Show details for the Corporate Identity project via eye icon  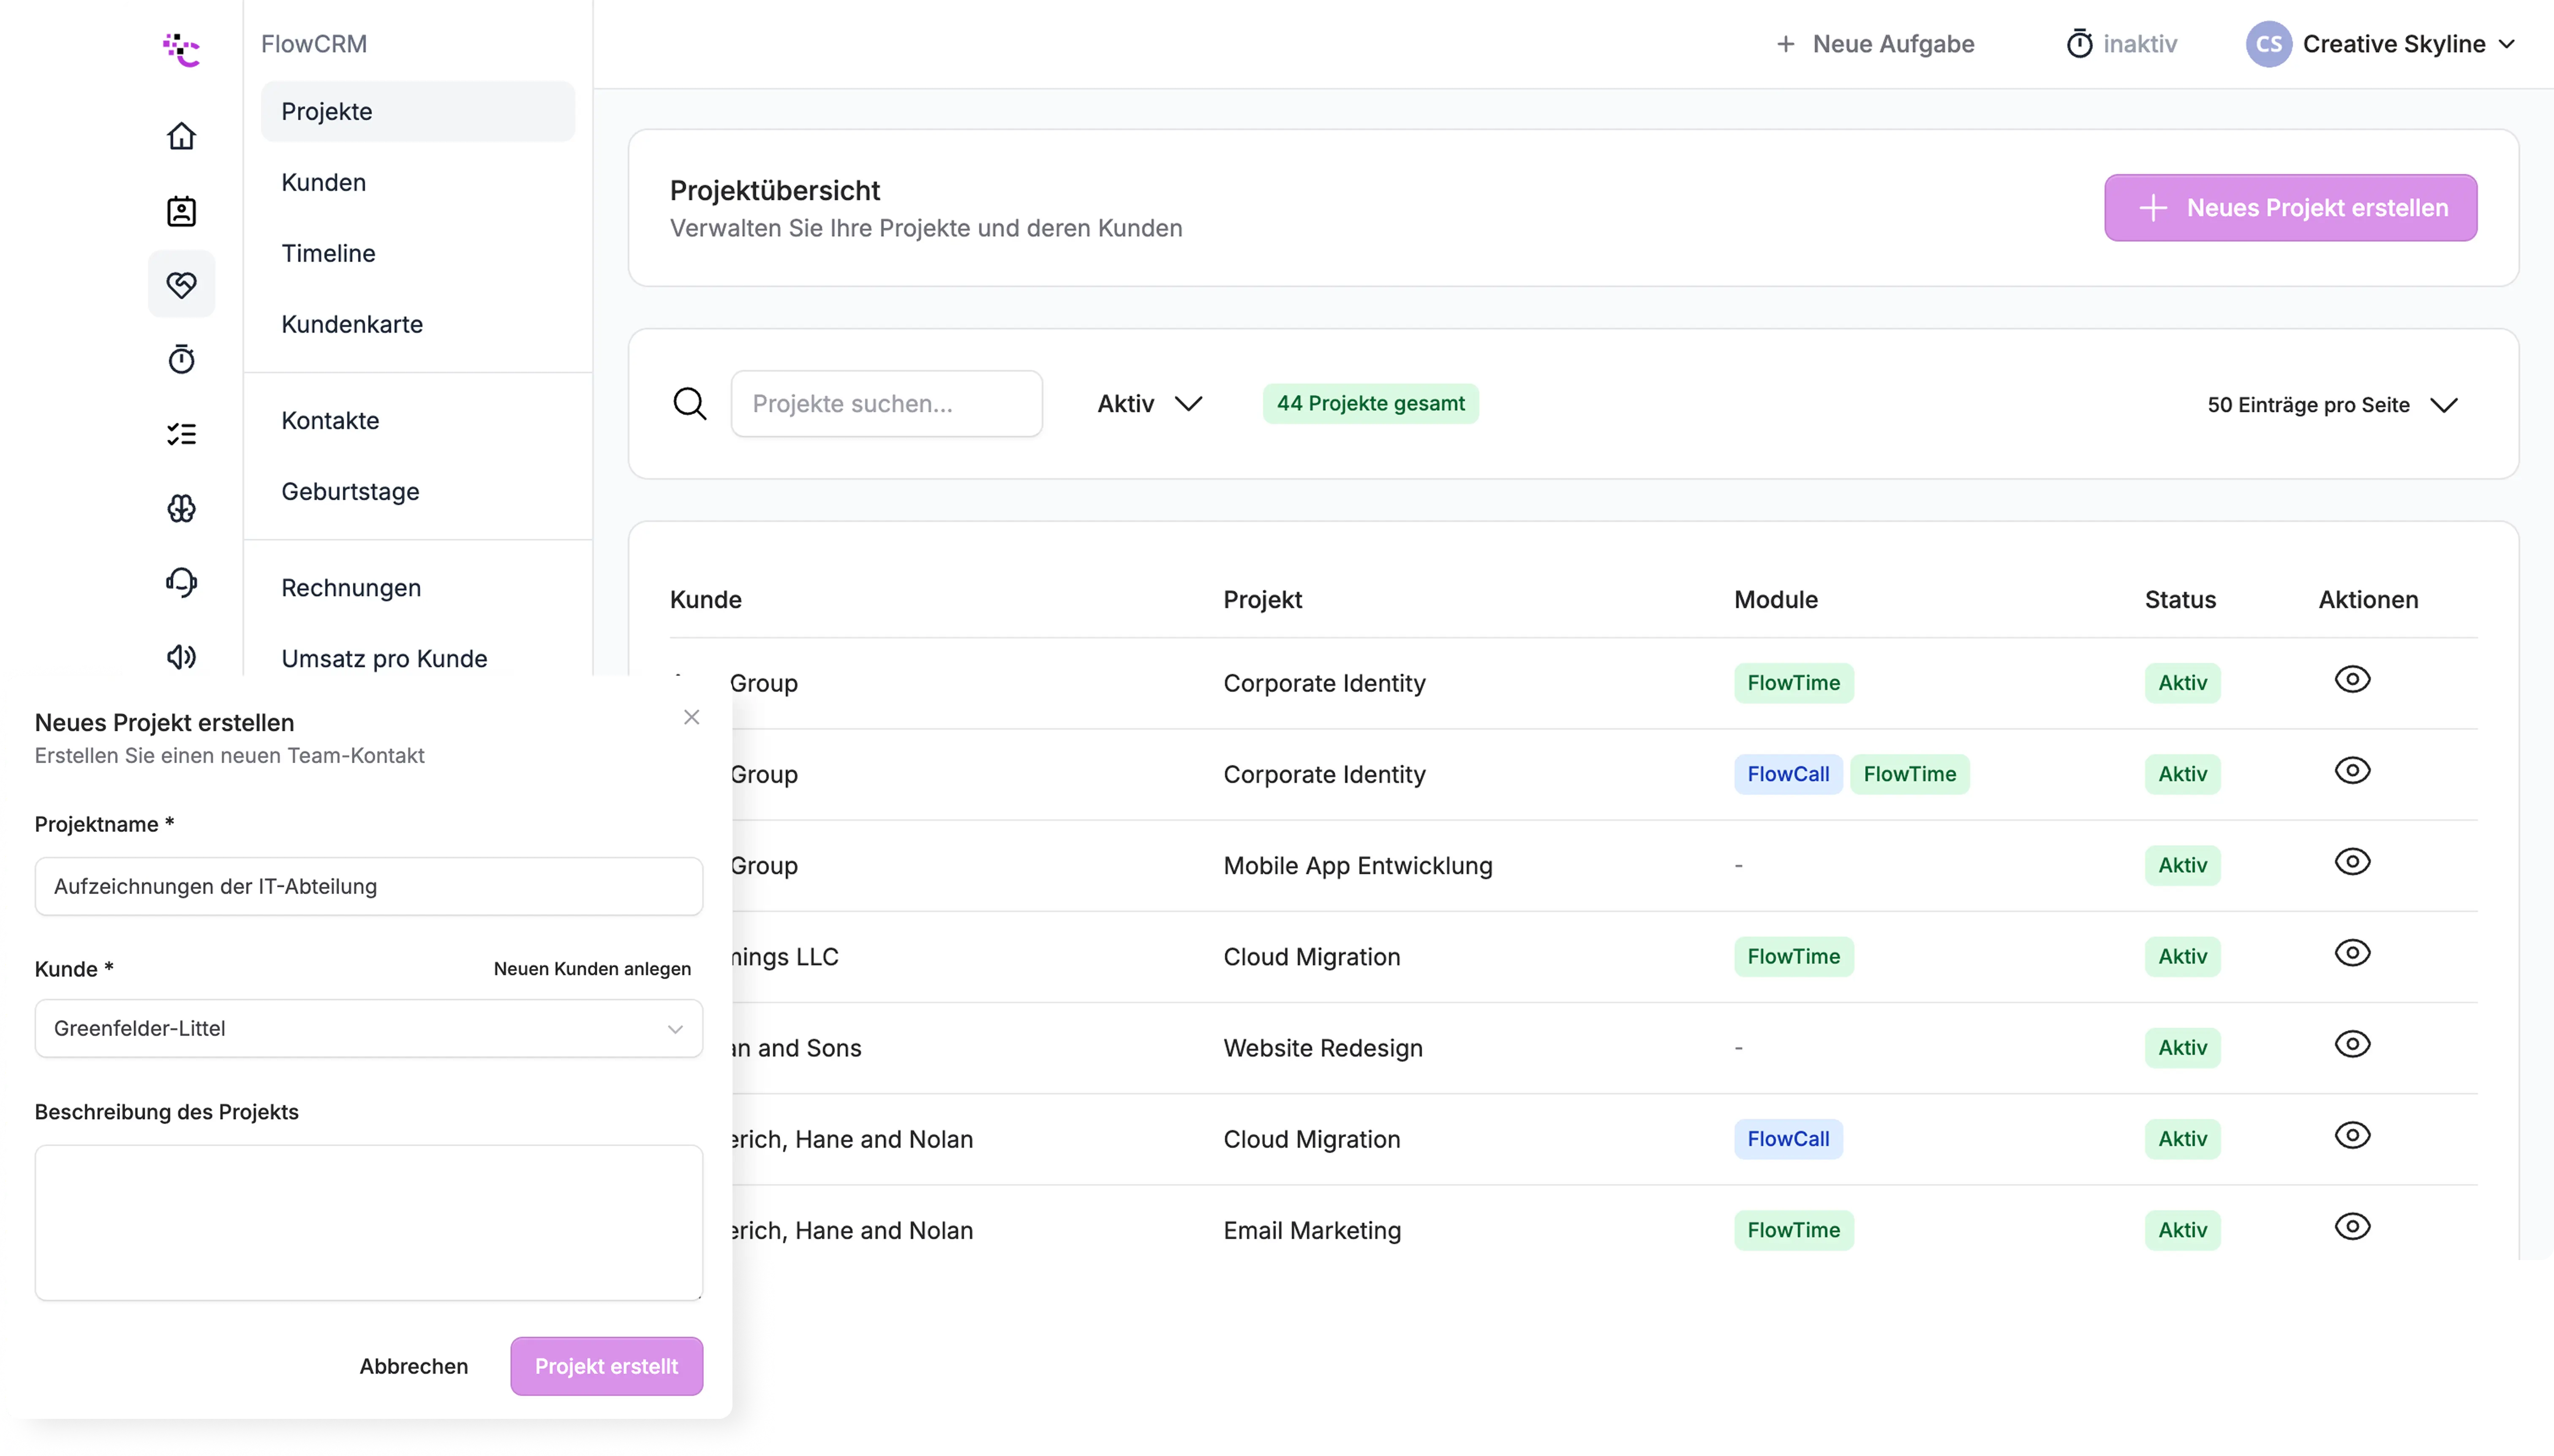click(2353, 679)
